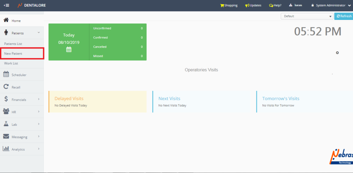Open the HR menu item
The image size is (353, 173).
click(14, 112)
